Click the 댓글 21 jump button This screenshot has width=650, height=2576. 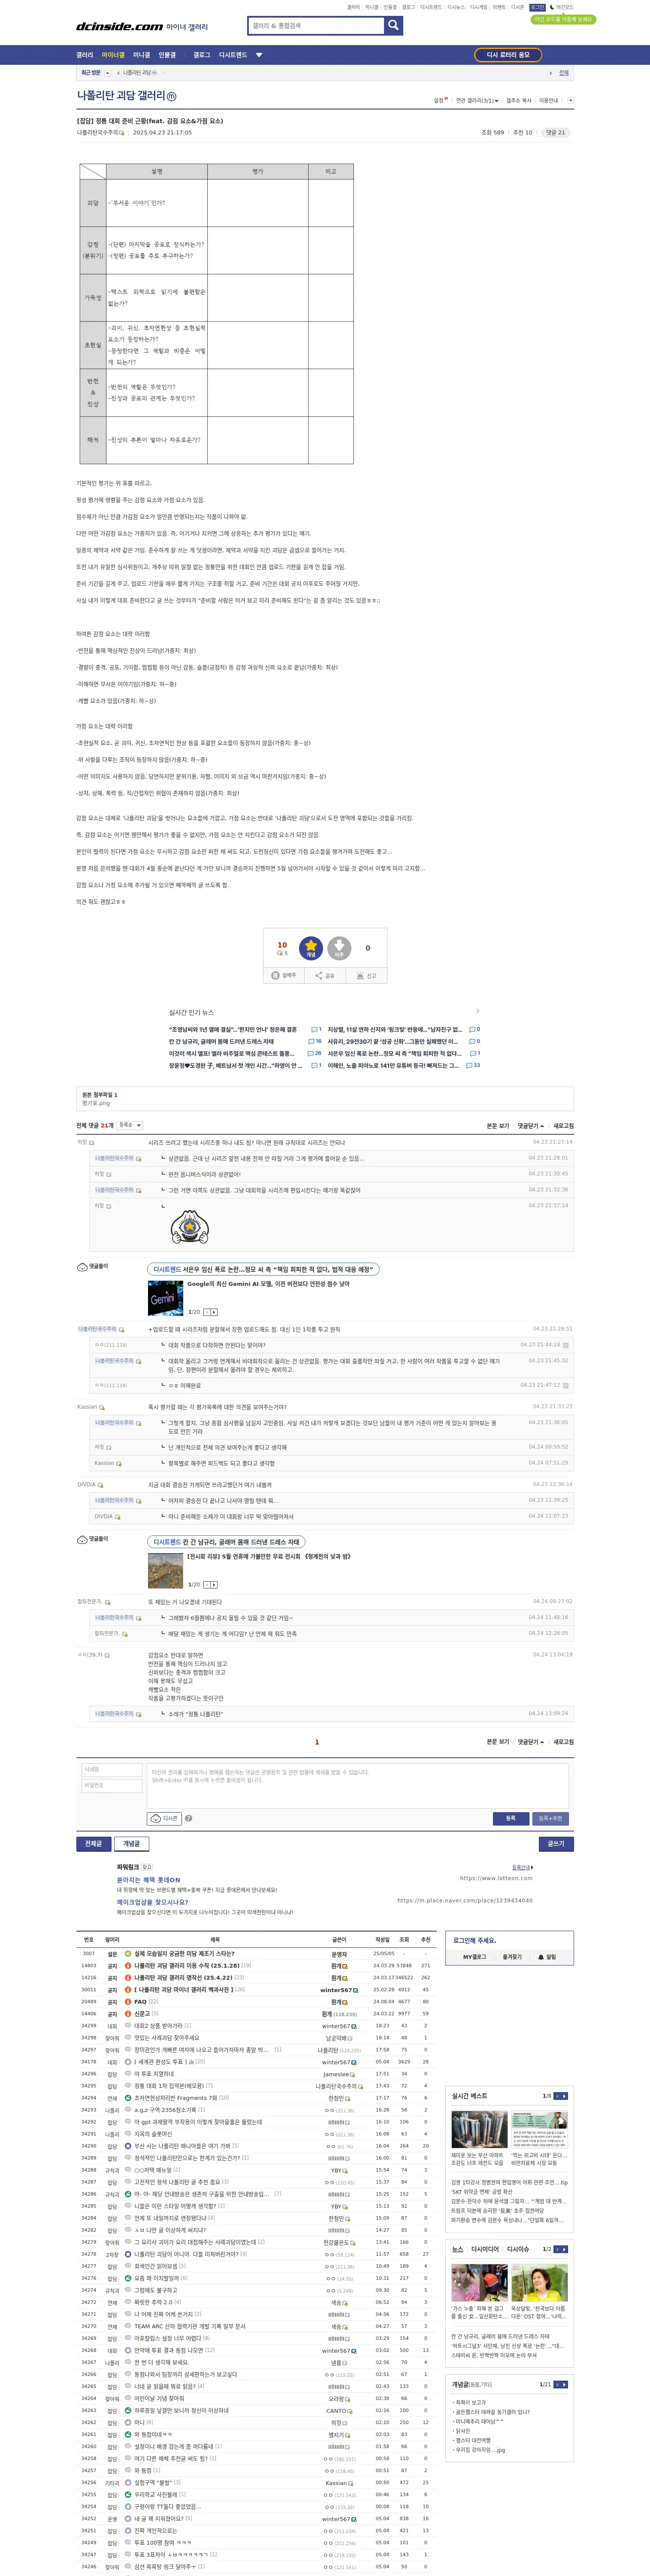[x=555, y=132]
